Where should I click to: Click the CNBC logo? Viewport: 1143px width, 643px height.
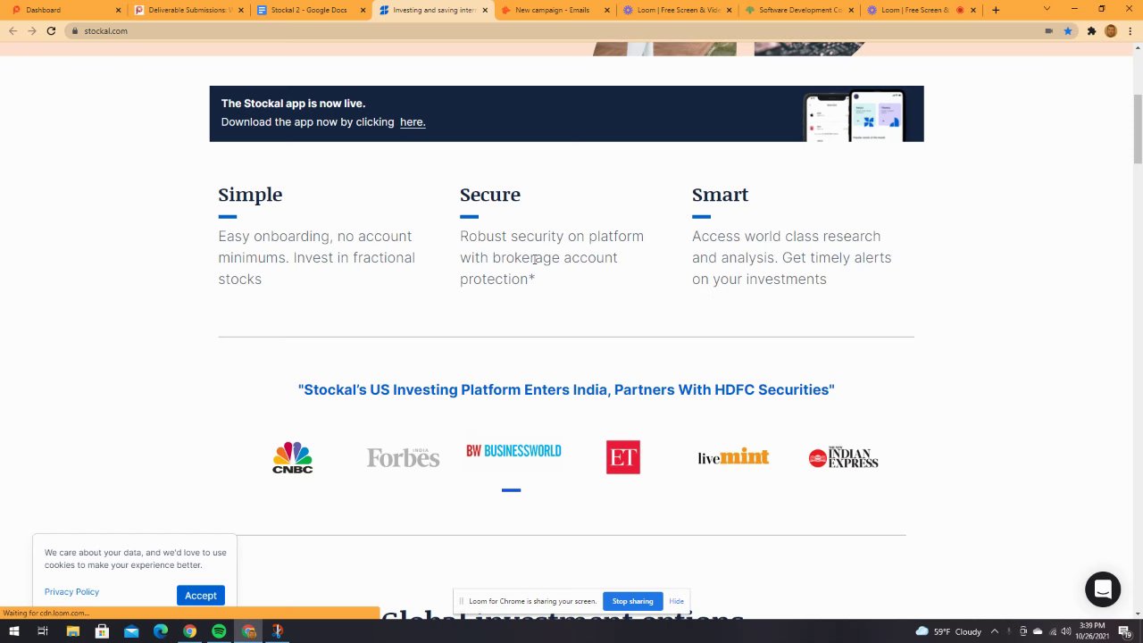click(293, 457)
